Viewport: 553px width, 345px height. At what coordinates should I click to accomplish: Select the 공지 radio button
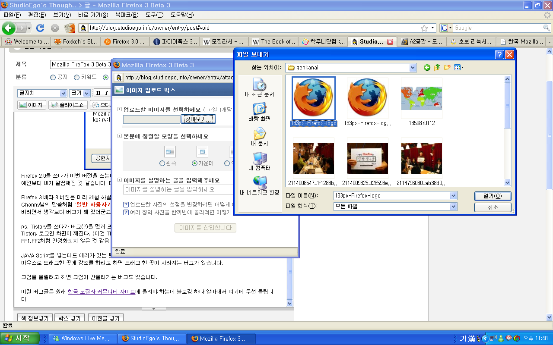click(53, 78)
